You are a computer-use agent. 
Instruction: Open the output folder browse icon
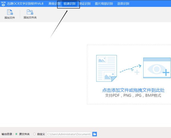95,134
